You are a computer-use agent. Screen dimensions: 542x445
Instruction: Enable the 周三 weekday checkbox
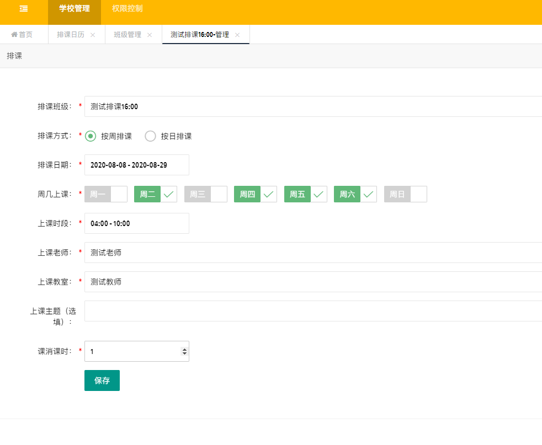[x=206, y=194]
